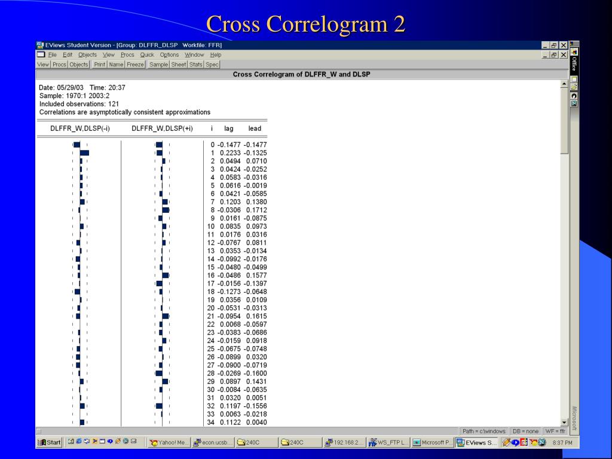612x459 pixels.
Task: Switch to the econ.ucsb taskbar button
Action: coord(213,443)
